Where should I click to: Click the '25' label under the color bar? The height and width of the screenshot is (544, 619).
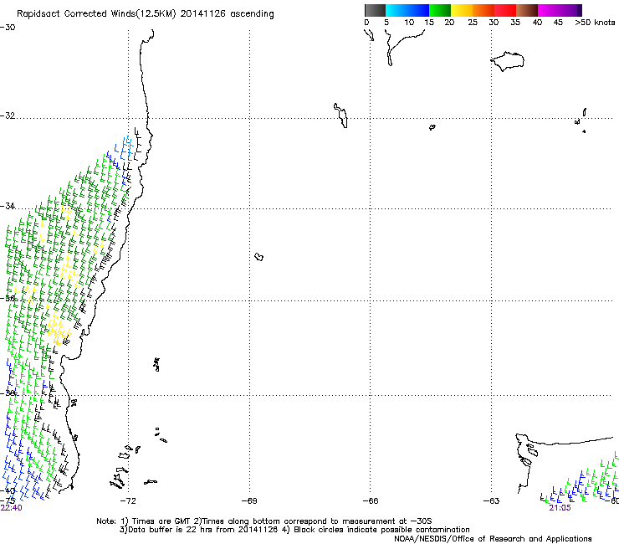click(x=473, y=23)
